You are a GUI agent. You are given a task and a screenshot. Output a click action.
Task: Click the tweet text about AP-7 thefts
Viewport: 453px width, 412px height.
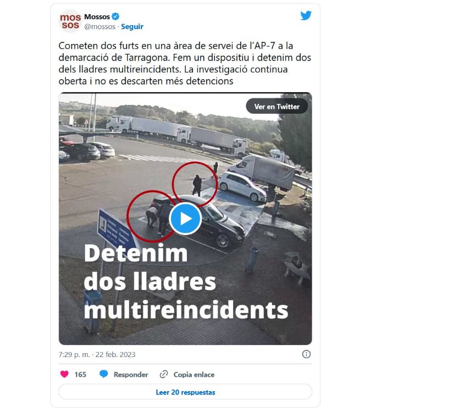tap(185, 63)
